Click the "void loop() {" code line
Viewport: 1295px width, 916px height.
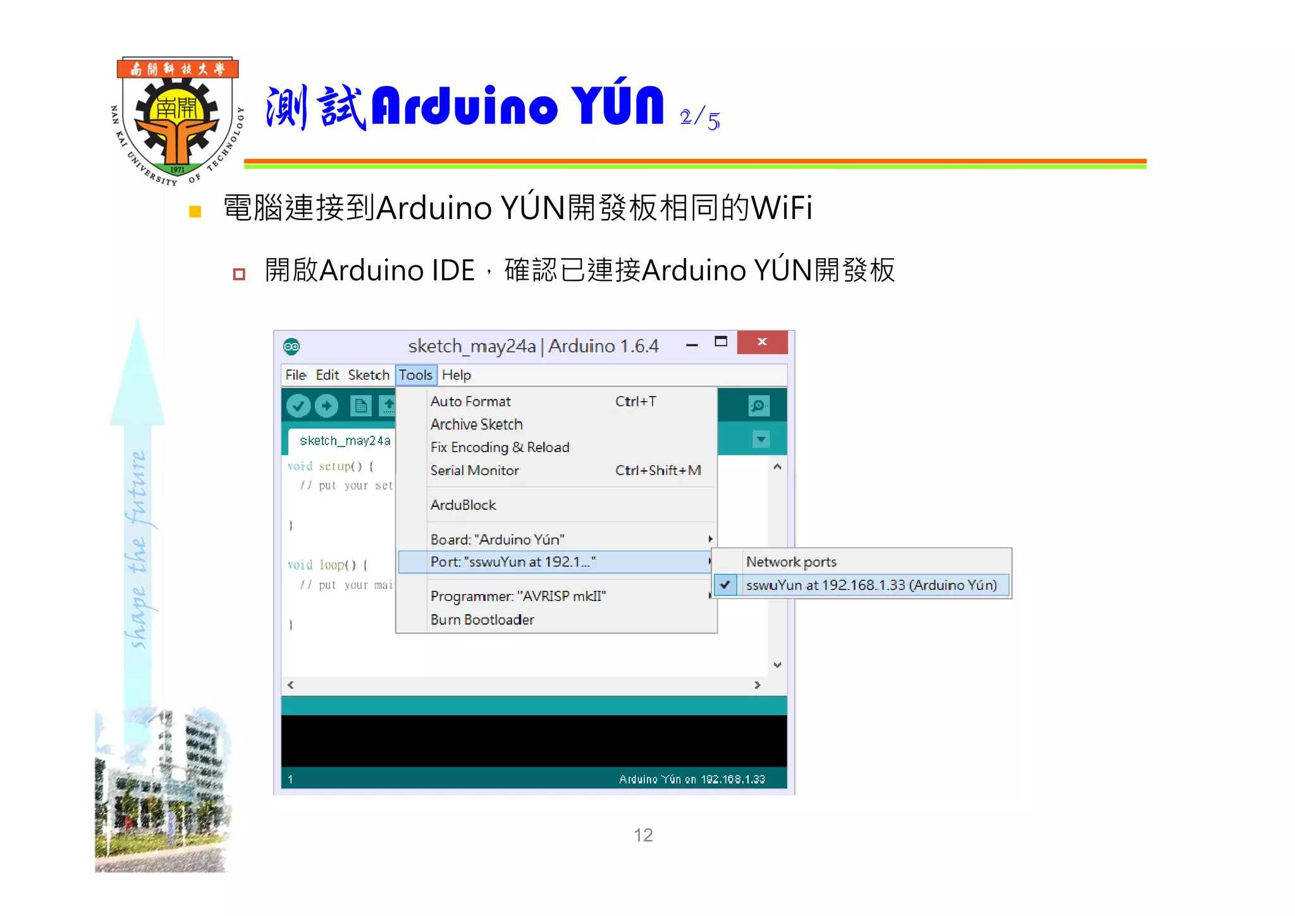coord(328,565)
